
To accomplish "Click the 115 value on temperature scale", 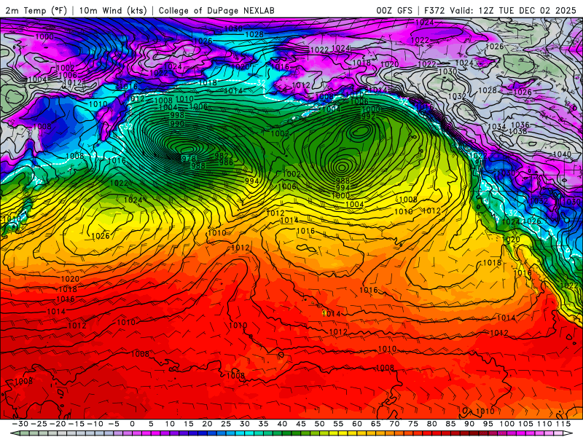I will pyautogui.click(x=563, y=424).
